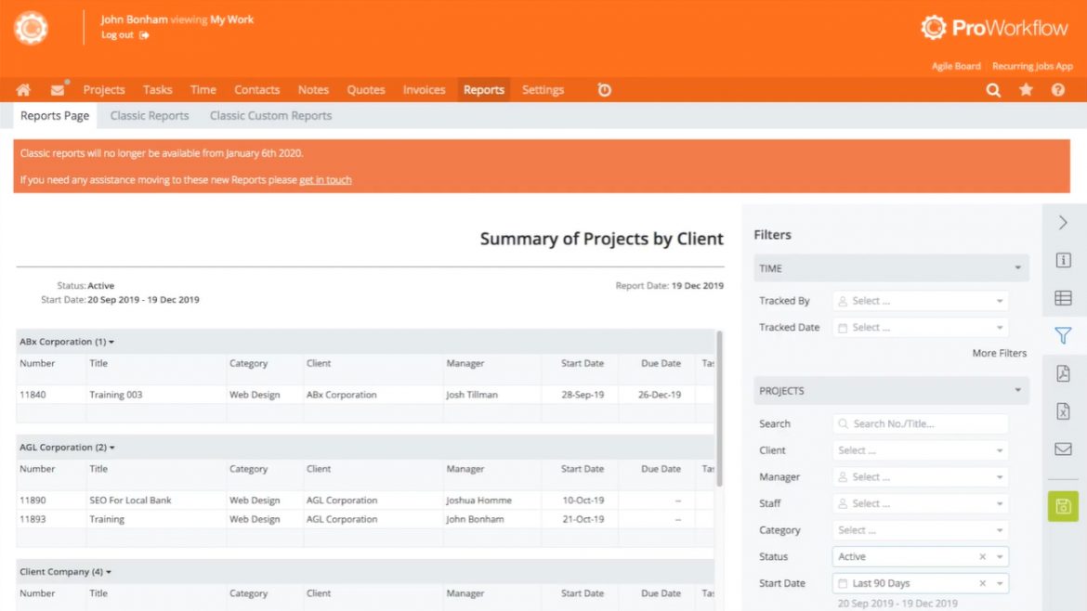This screenshot has width=1087, height=611.
Task: Collapse the TIME filters section
Action: coord(1016,267)
